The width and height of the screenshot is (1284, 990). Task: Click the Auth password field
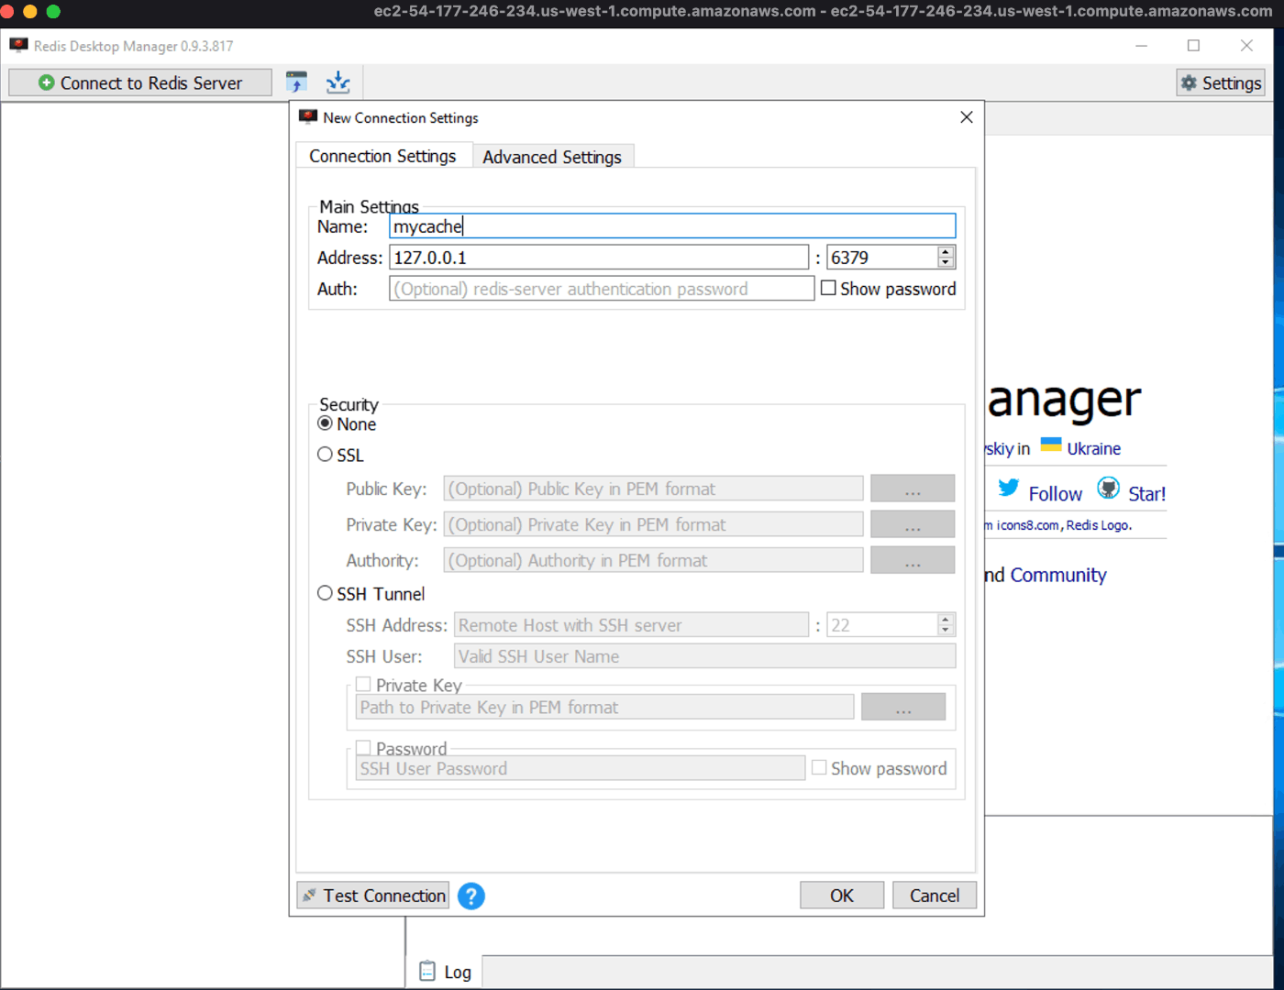tap(602, 289)
